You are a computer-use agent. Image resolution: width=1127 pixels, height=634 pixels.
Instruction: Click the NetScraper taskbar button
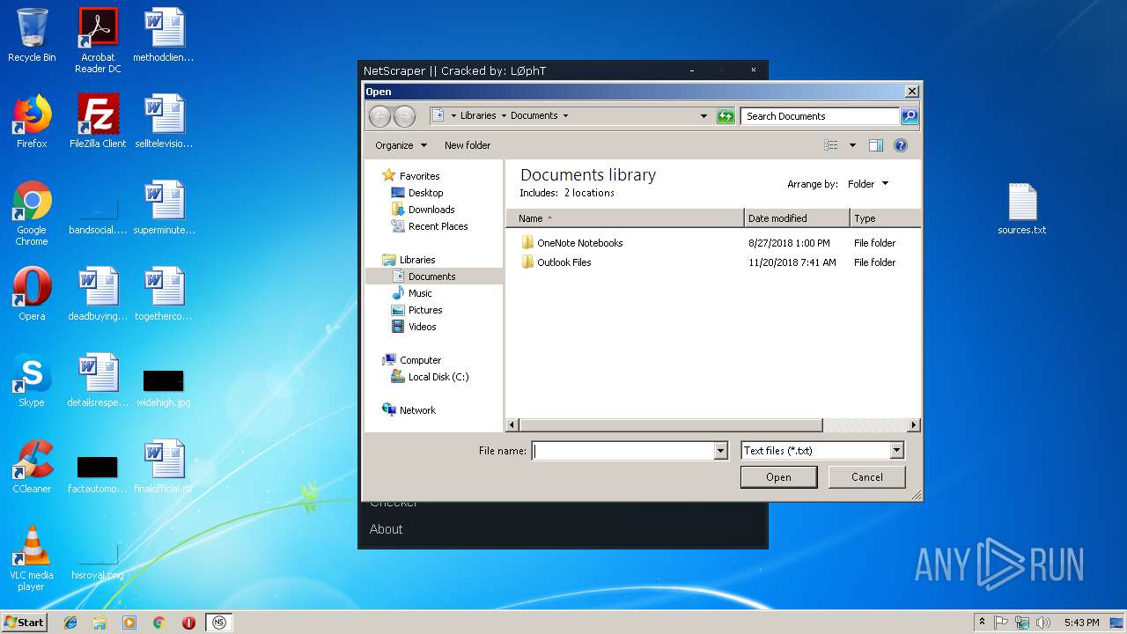click(219, 623)
